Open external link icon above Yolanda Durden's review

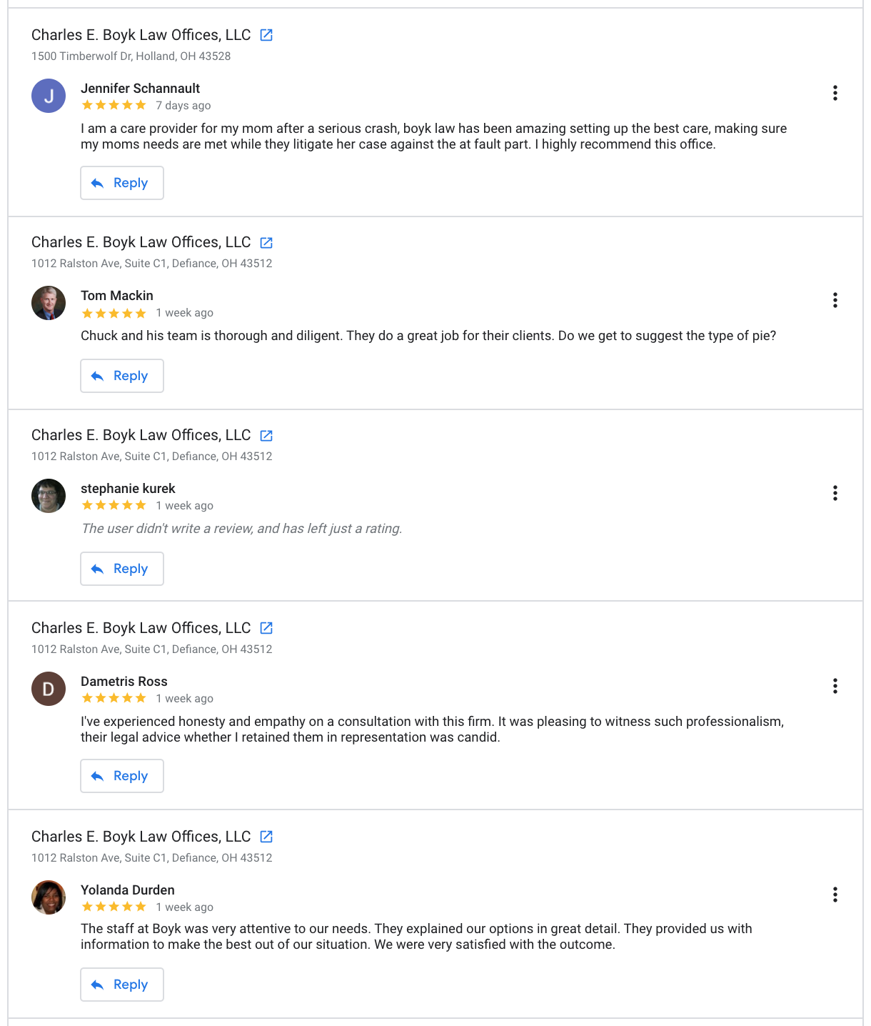point(266,837)
